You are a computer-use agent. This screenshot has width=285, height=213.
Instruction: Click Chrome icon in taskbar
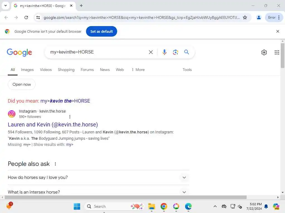click(164, 206)
